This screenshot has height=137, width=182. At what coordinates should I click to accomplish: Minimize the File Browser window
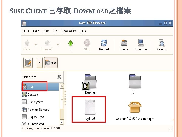pyautogui.click(x=160, y=23)
